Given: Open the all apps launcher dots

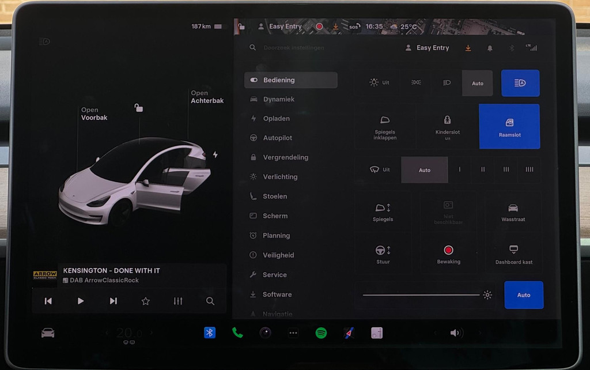Looking at the screenshot, I should click(x=293, y=333).
